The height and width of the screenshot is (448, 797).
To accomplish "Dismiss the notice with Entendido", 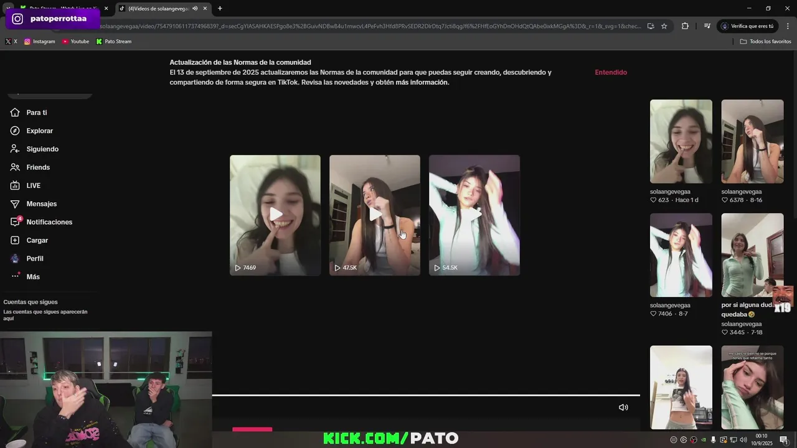I will coord(611,72).
